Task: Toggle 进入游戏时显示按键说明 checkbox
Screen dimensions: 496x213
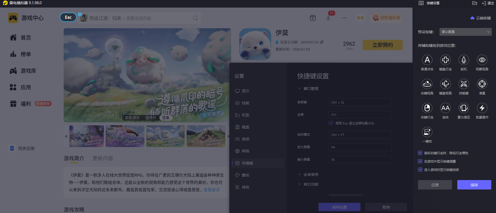Action: click(x=420, y=170)
